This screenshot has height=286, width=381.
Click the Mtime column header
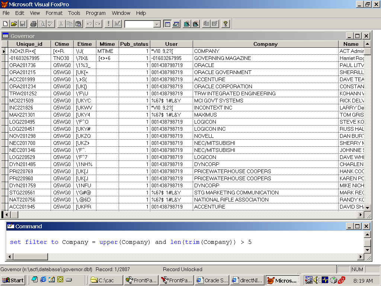(x=107, y=44)
